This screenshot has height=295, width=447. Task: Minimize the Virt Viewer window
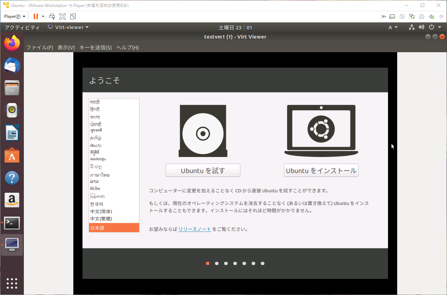pos(428,36)
